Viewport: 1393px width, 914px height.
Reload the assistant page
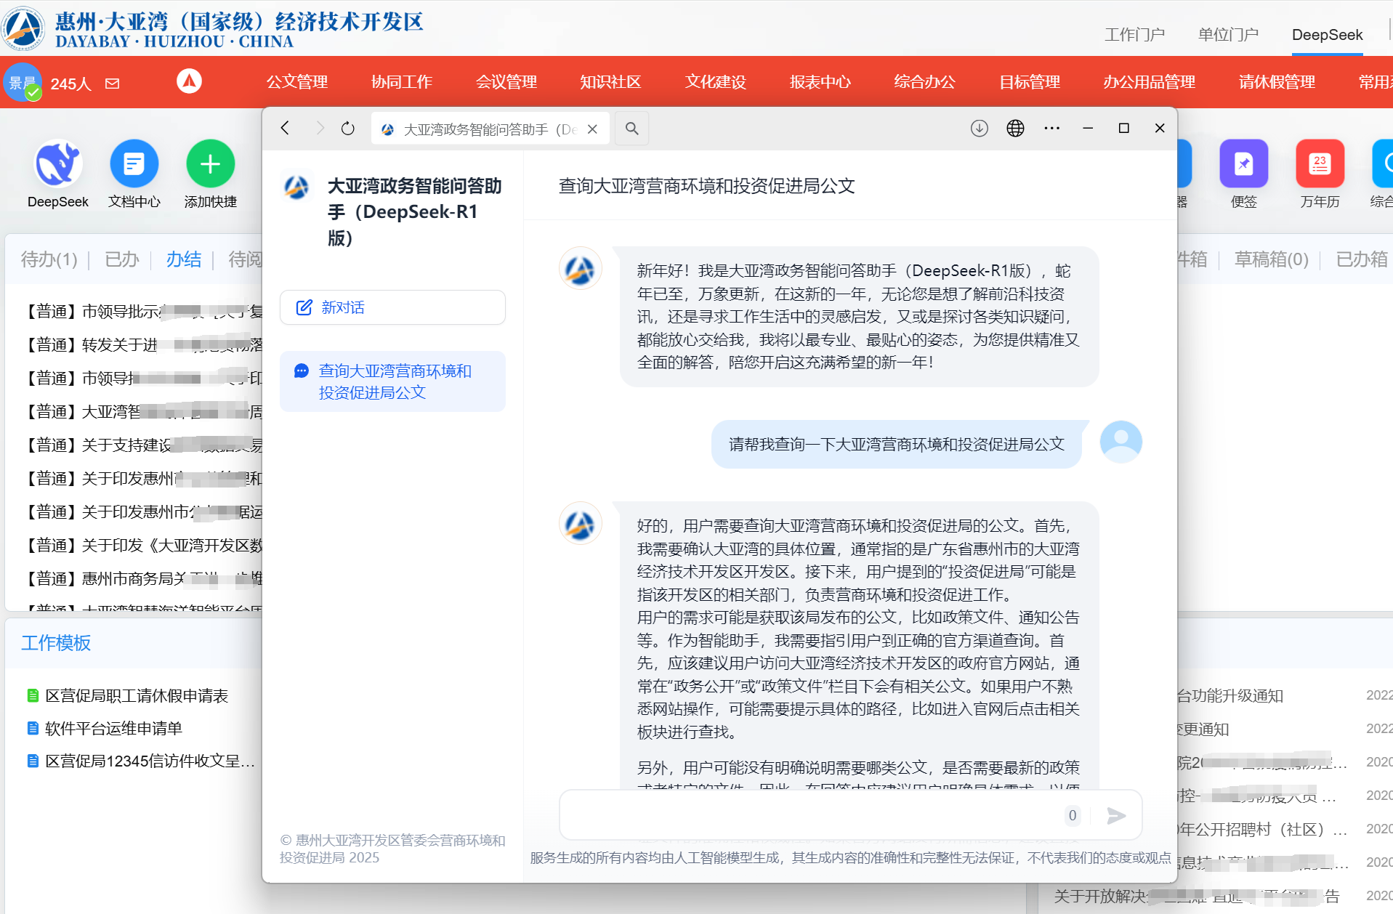tap(348, 129)
